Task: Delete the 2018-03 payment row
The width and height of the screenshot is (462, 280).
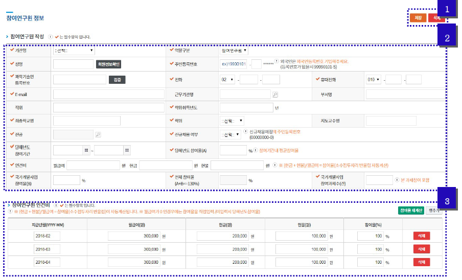Action: (421, 249)
